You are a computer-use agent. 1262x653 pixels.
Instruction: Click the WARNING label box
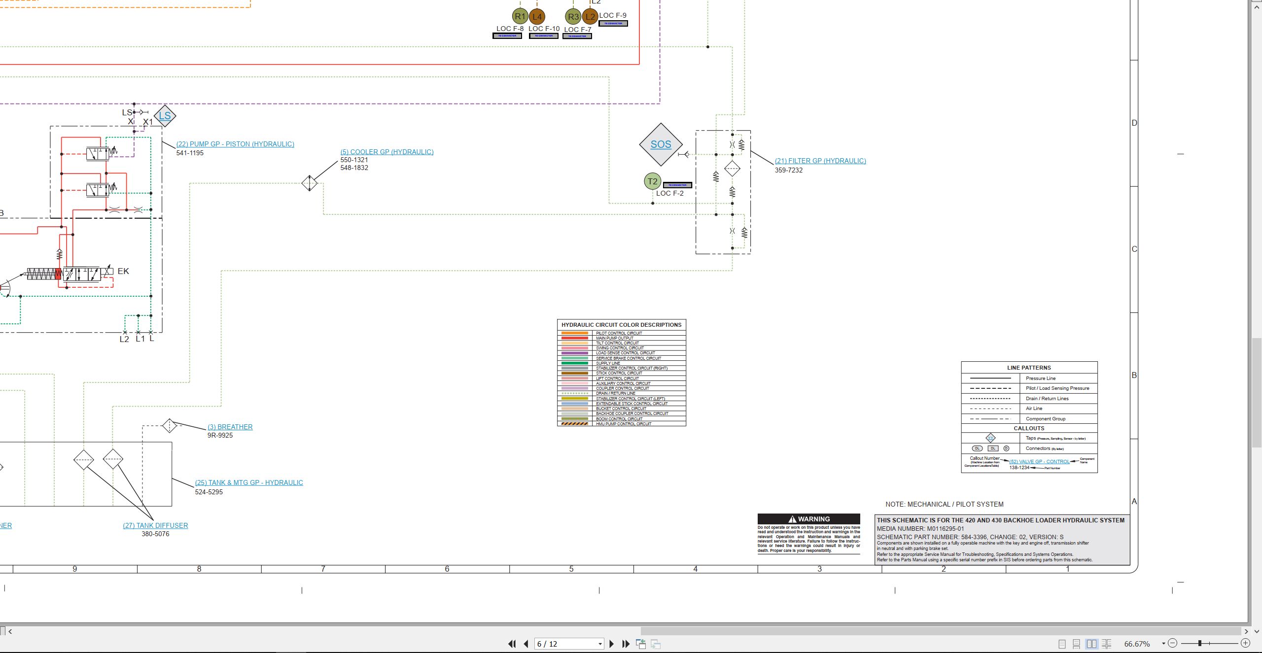click(809, 519)
